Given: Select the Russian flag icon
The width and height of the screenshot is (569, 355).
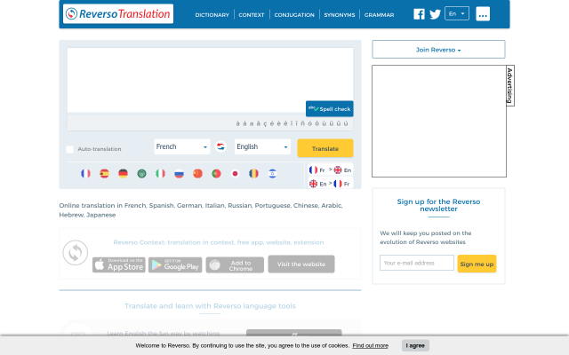Looking at the screenshot, I should tap(180, 174).
